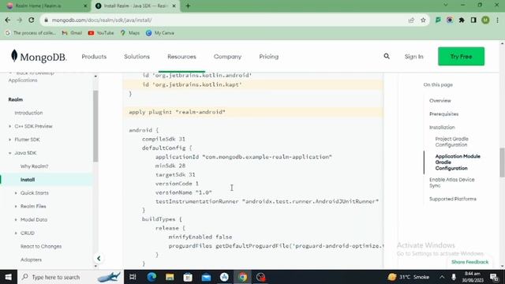
Task: Open the YouTube bookmark
Action: click(101, 33)
